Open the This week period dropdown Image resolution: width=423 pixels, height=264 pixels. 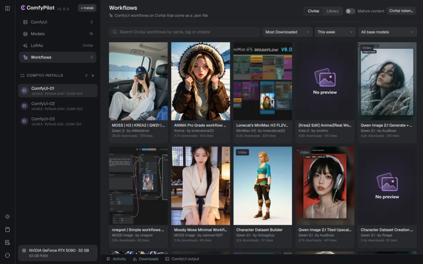(335, 32)
